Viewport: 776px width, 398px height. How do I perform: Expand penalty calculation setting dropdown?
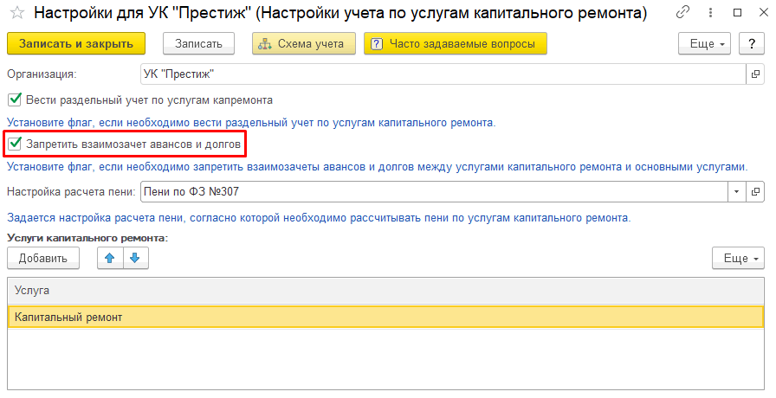coord(736,191)
